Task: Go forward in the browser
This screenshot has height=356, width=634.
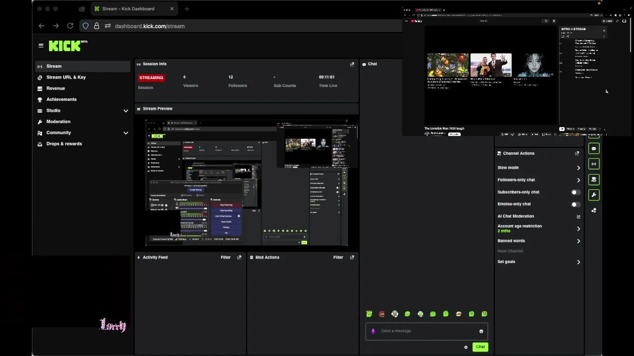Action: 56,26
